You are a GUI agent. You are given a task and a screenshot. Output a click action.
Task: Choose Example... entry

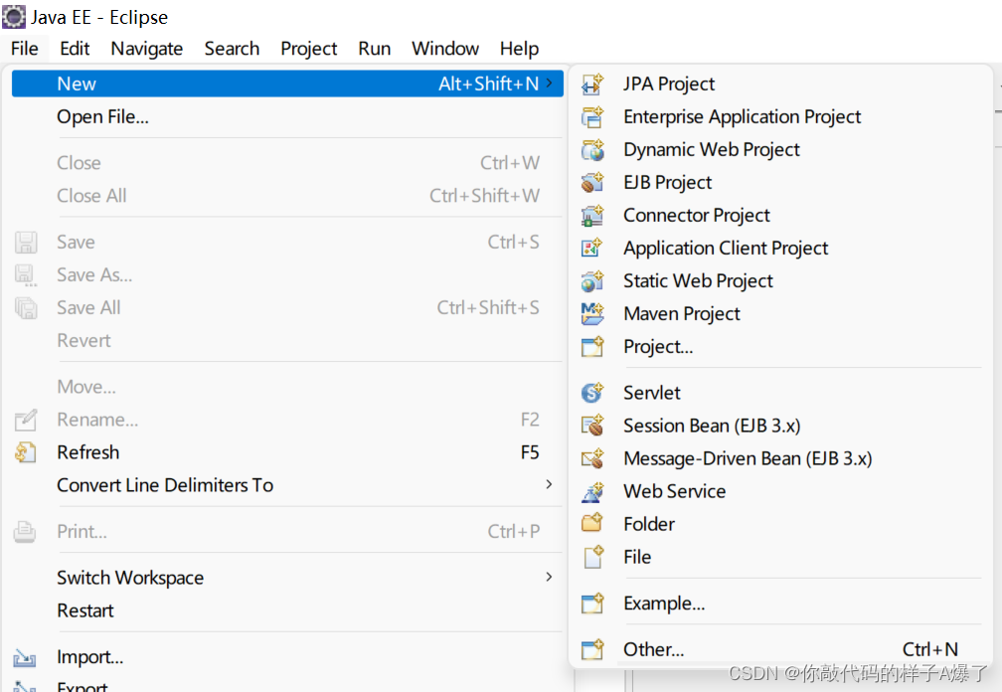click(x=781, y=604)
